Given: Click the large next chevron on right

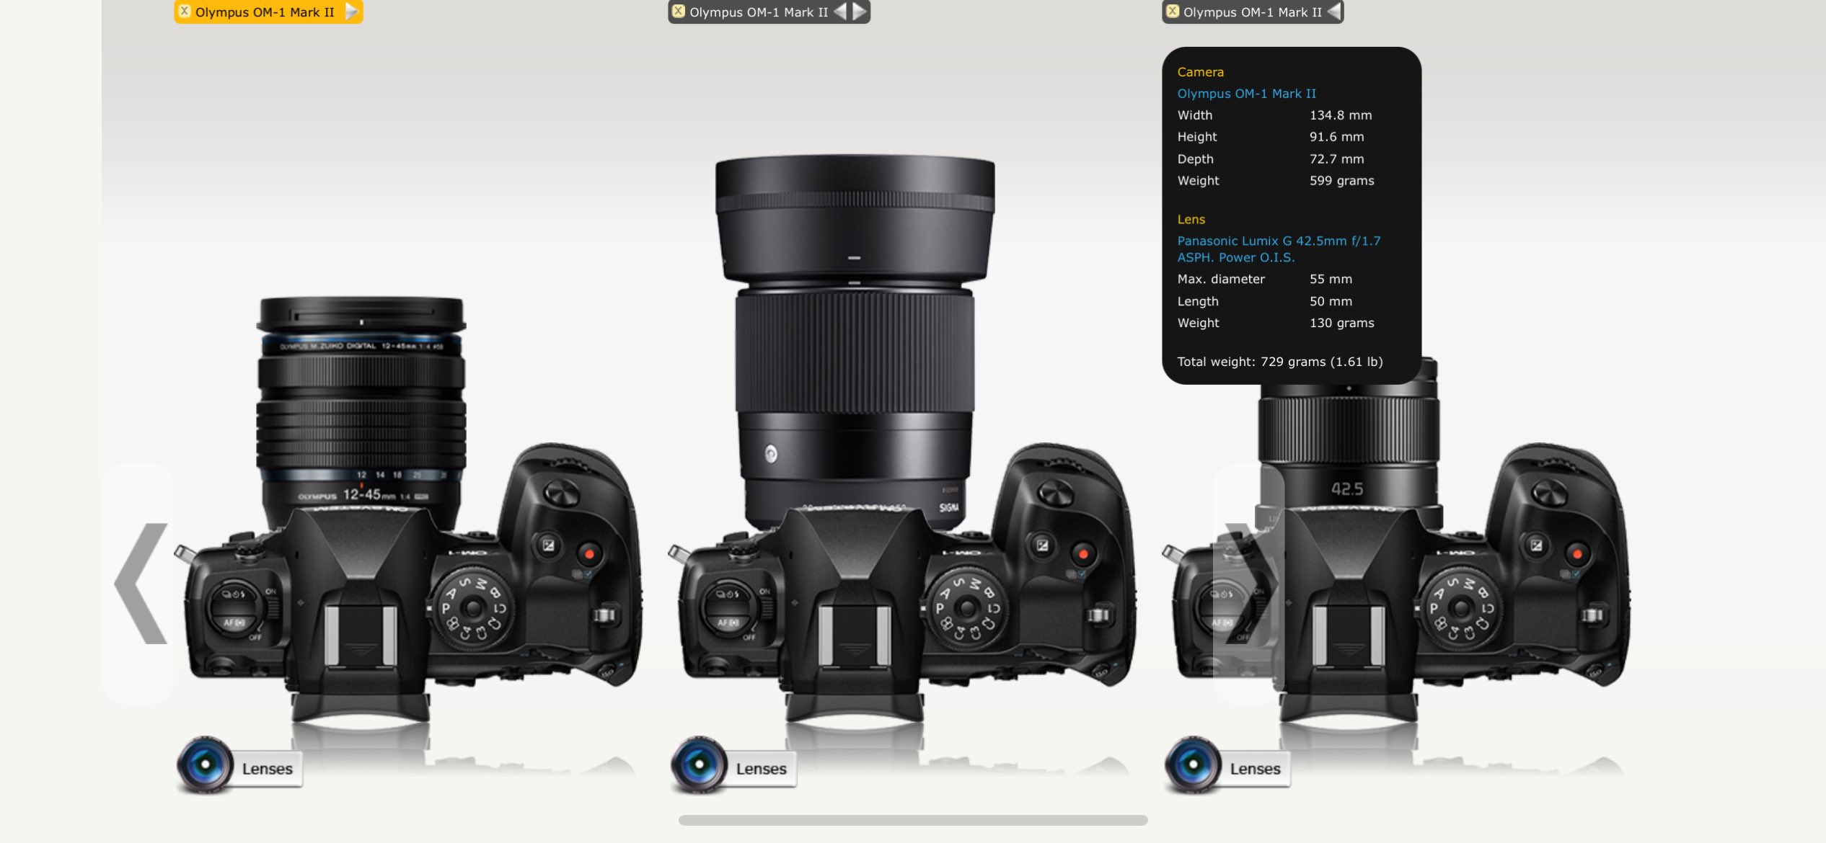Looking at the screenshot, I should click(1248, 584).
